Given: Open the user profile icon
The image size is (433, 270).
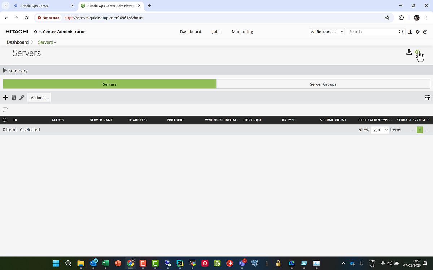Looking at the screenshot, I should pos(410,32).
